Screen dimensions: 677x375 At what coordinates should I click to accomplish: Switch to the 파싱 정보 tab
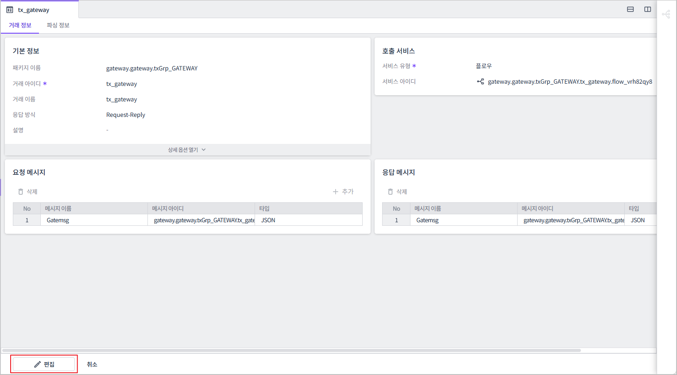point(58,25)
